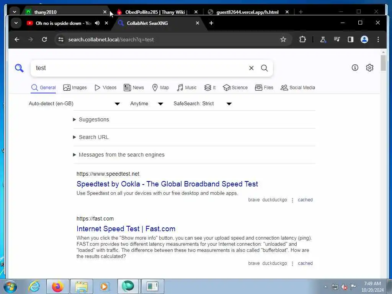
Task: Open Internet Speed Test Fast.com link
Action: pyautogui.click(x=126, y=229)
